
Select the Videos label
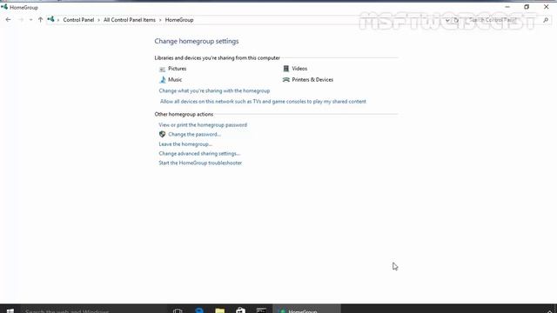tap(299, 69)
